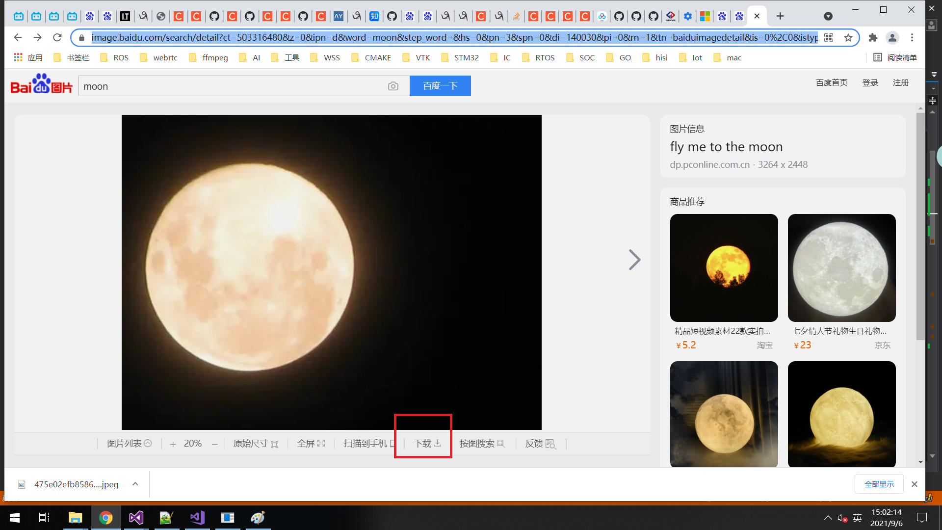Open the ¥5.2 orange moon product thumbnail
Screen dimensions: 942x530
(x=724, y=268)
